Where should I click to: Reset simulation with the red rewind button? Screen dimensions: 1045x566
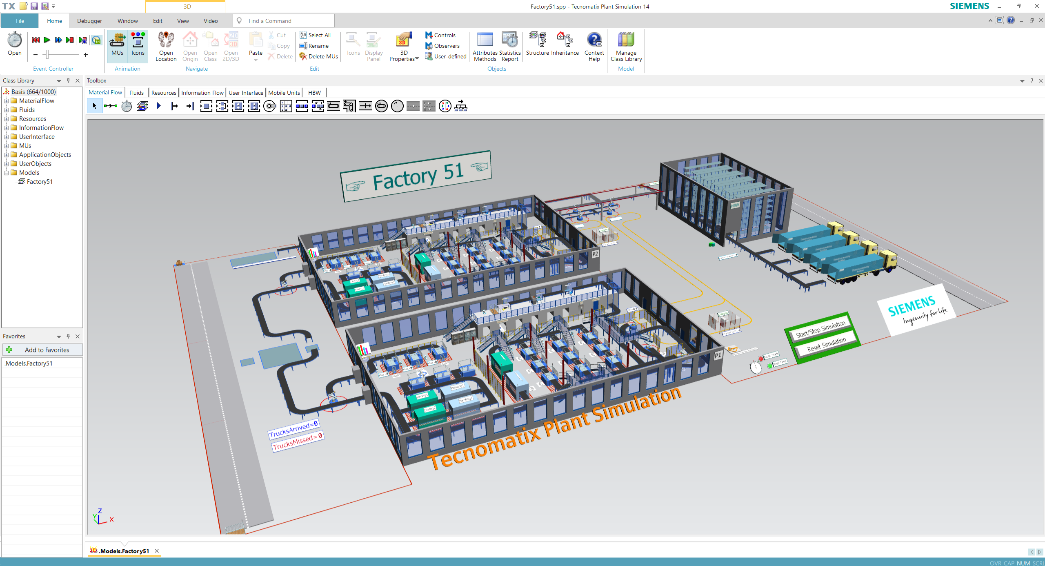click(x=36, y=40)
